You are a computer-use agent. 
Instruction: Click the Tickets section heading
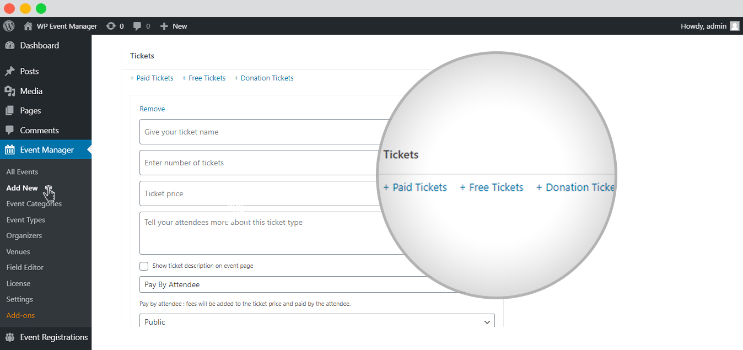(x=142, y=56)
